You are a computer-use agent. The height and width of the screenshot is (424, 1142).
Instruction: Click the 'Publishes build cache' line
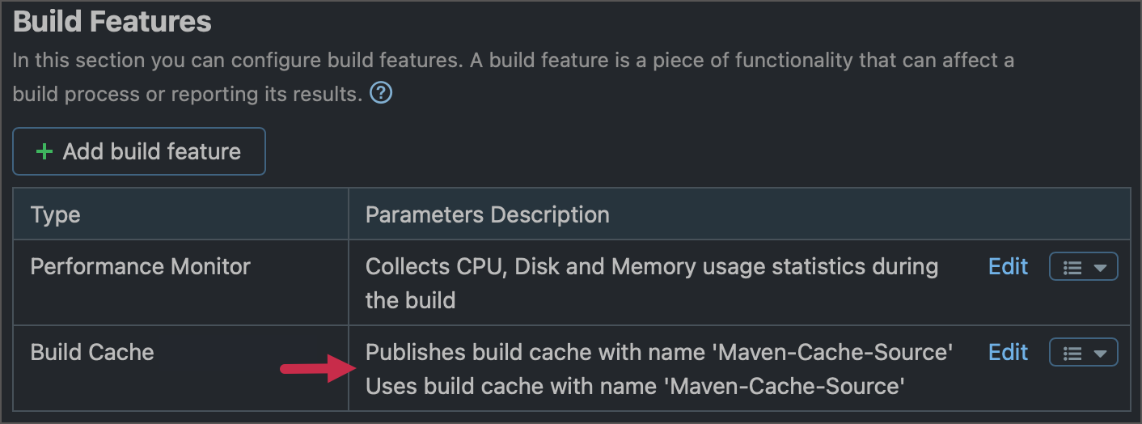pyautogui.click(x=659, y=352)
